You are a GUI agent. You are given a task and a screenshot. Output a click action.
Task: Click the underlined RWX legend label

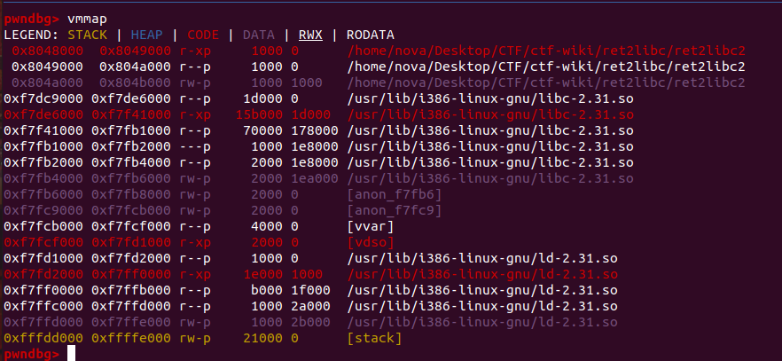point(309,34)
